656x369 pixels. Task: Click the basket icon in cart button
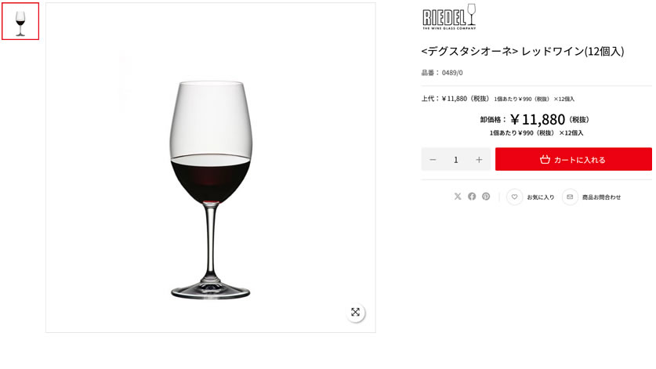545,159
